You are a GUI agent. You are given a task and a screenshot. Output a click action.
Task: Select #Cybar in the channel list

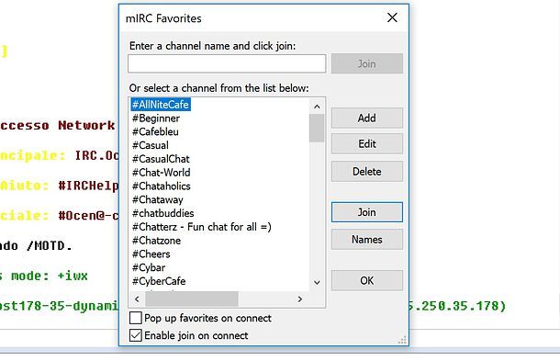149,267
